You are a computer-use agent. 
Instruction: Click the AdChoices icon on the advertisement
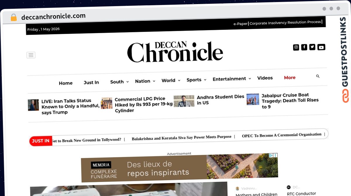[271, 155]
